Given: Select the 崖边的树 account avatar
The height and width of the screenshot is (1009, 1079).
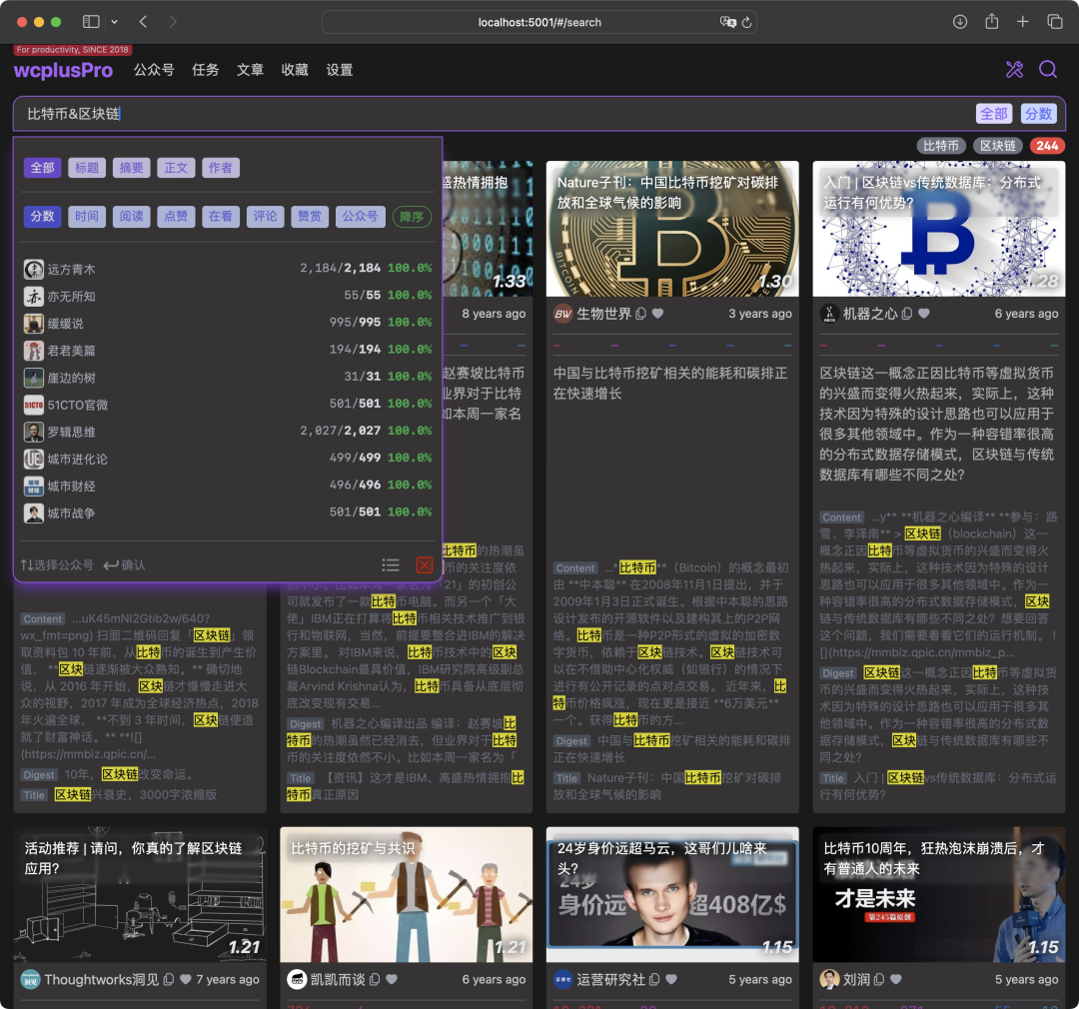Looking at the screenshot, I should coord(34,378).
